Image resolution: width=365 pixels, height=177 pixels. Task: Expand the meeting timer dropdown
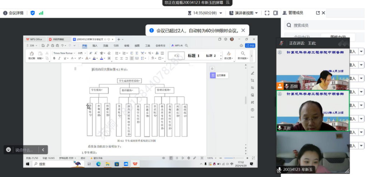[221, 13]
